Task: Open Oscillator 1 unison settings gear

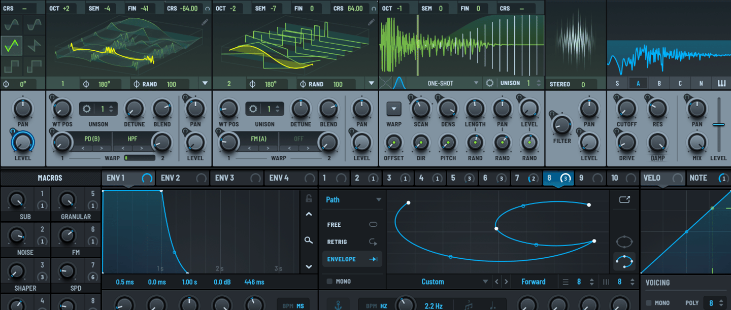Action: pyautogui.click(x=87, y=109)
